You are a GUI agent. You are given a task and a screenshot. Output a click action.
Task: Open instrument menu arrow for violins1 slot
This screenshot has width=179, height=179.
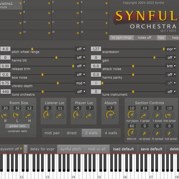point(20,4)
